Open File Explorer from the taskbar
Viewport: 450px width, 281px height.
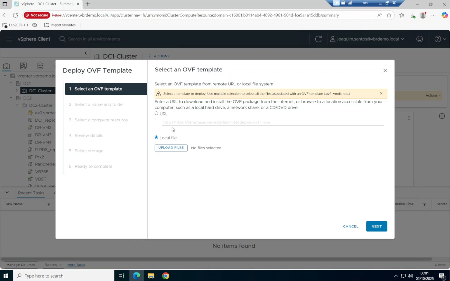[151, 276]
